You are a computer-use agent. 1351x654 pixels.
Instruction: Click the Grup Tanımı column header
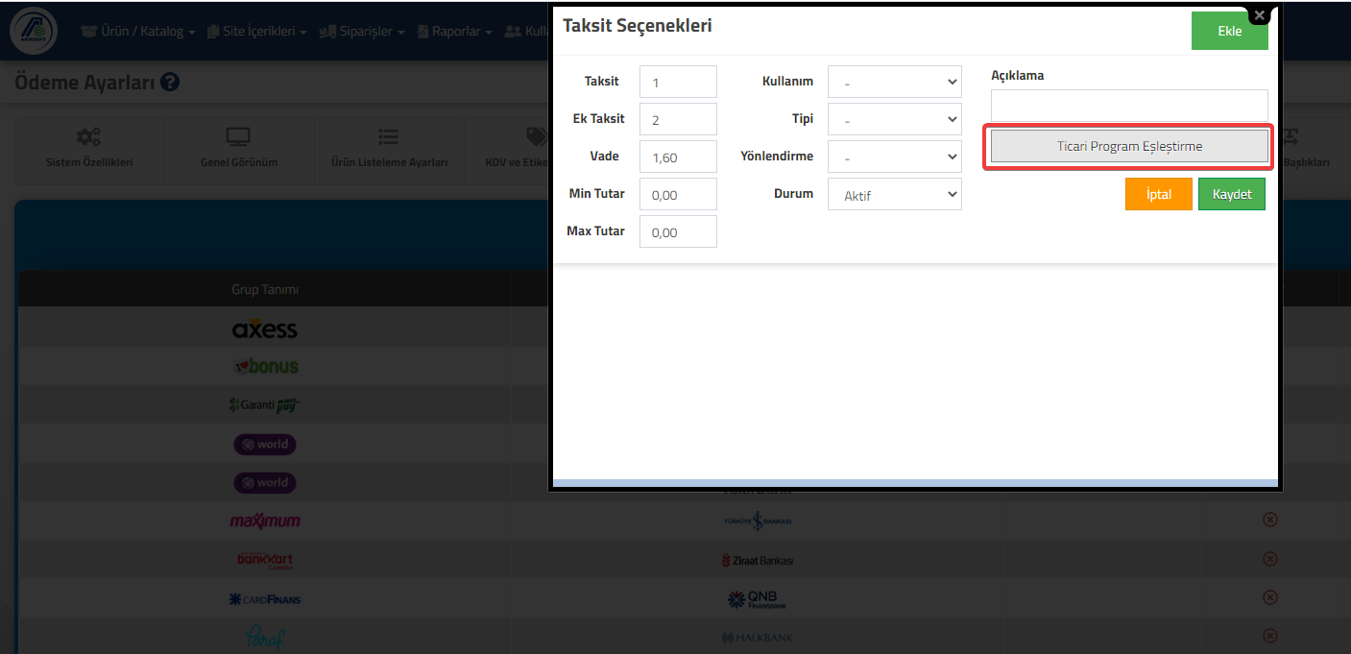(x=265, y=289)
